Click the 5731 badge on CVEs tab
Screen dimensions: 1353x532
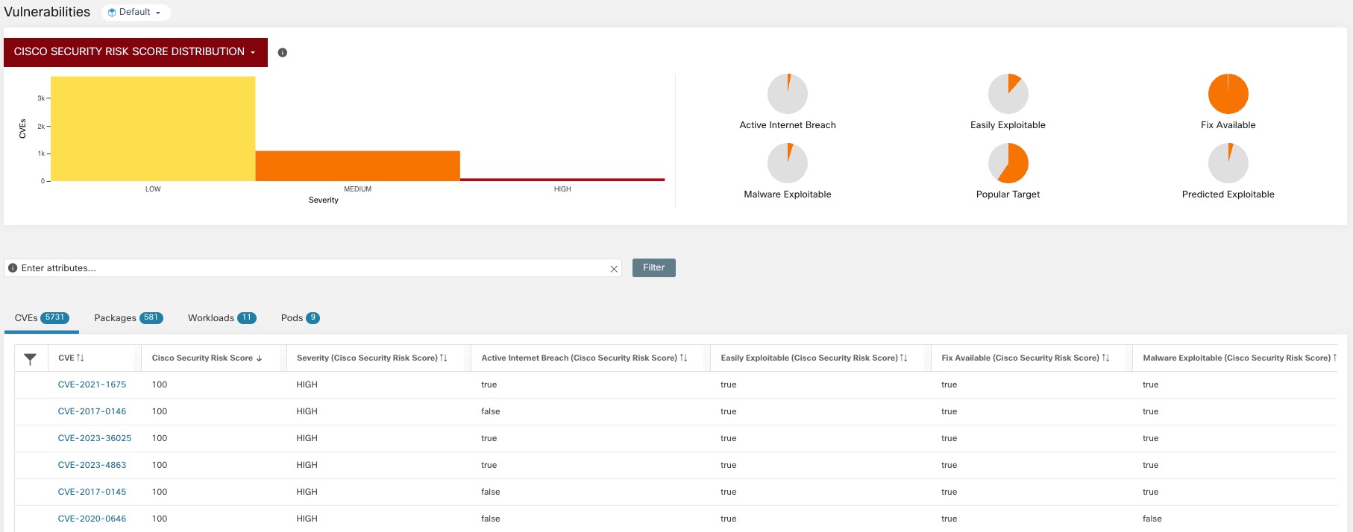pyautogui.click(x=54, y=318)
